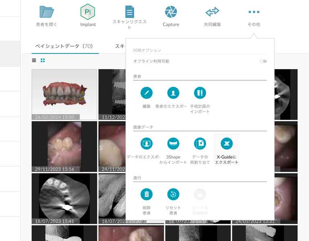
Task: Open the 患者を開く folder icon
Action: tap(47, 12)
